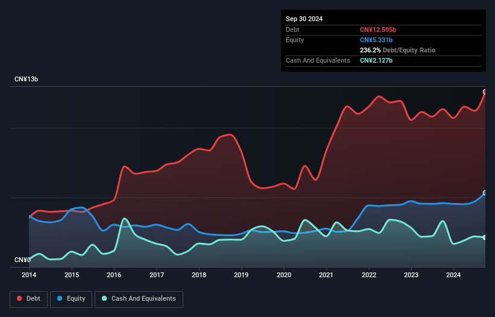495x317 pixels.
Task: Select the 2022 x-axis label
Action: tap(369, 275)
